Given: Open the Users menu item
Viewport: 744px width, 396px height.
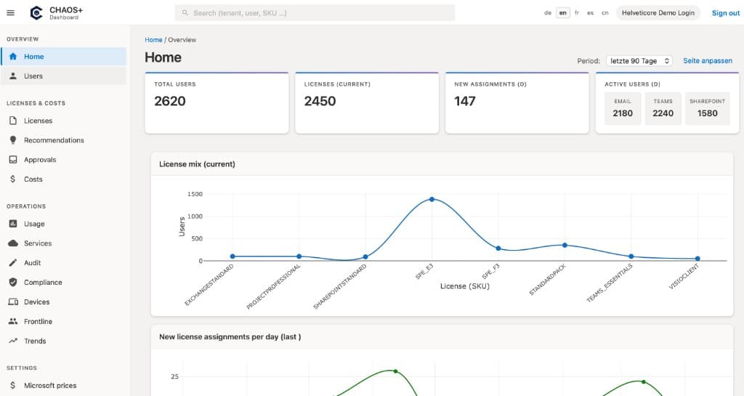Looking at the screenshot, I should (x=33, y=76).
